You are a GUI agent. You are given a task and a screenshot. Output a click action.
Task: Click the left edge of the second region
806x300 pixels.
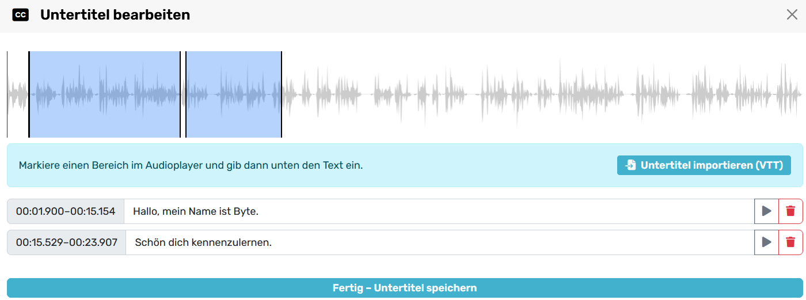(185, 94)
